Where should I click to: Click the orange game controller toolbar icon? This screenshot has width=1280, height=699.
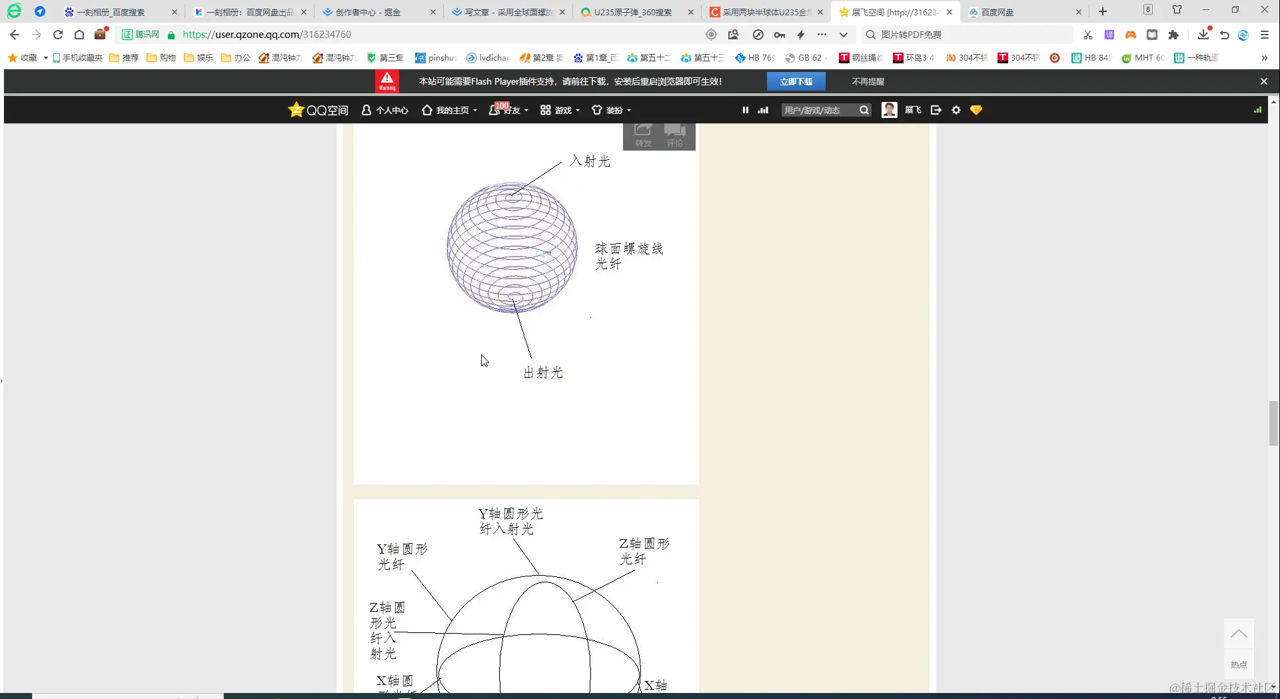point(1130,35)
